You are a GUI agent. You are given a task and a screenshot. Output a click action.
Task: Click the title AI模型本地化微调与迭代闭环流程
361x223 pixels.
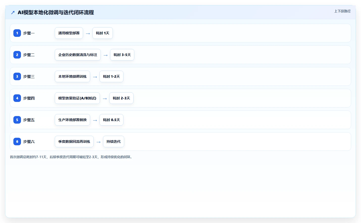[x=56, y=12]
